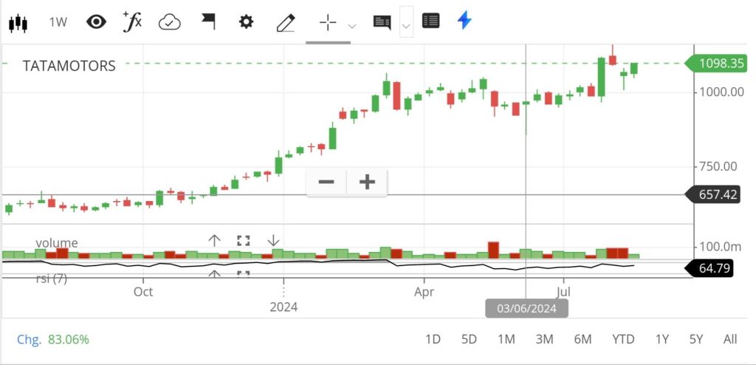756x365 pixels.
Task: Move rsi panel up arrow
Action: pyautogui.click(x=214, y=273)
